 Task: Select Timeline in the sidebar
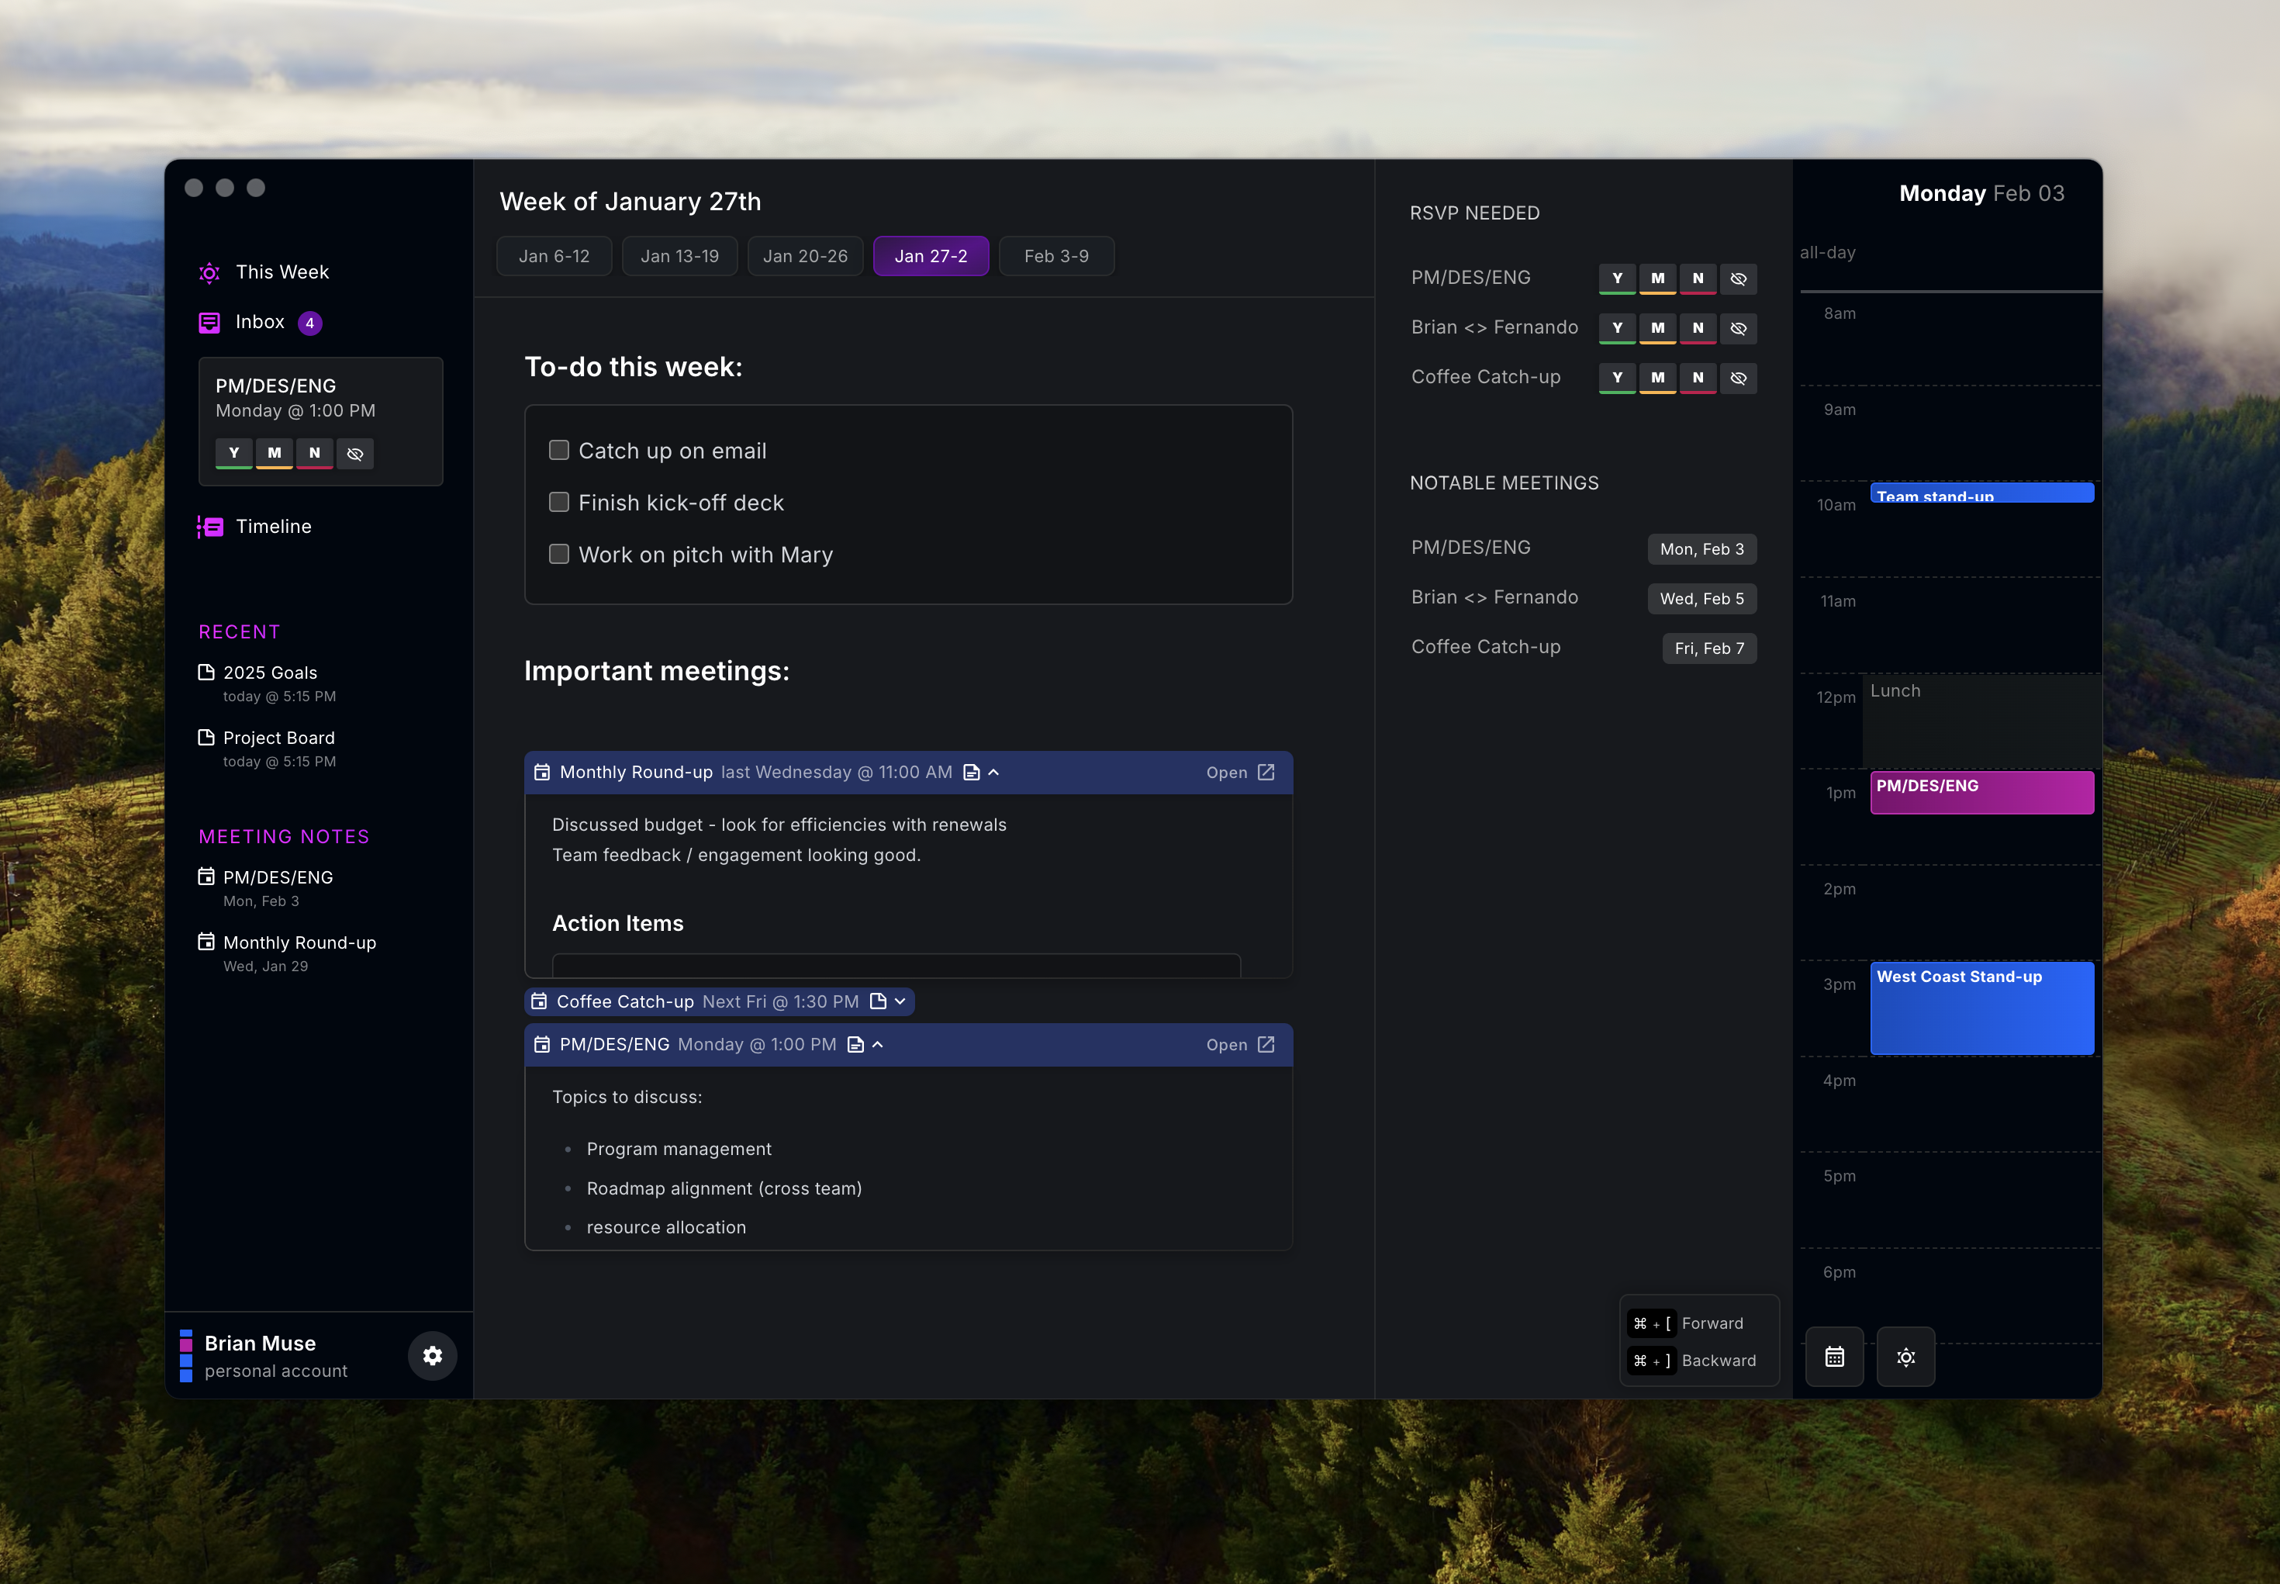pyautogui.click(x=274, y=526)
